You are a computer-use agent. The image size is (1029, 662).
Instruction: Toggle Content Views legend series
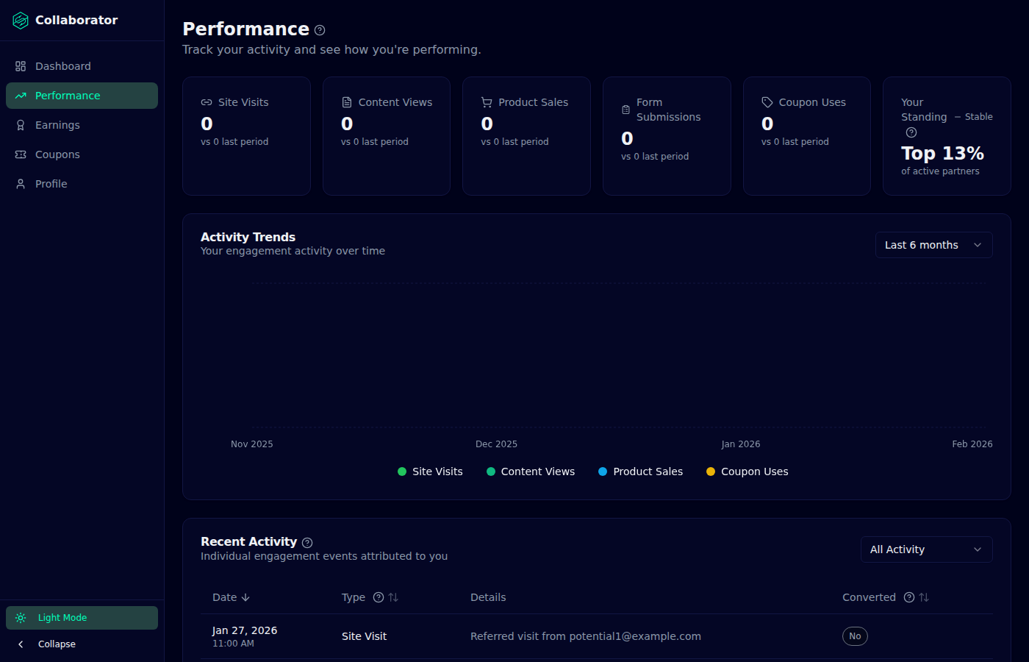click(531, 471)
